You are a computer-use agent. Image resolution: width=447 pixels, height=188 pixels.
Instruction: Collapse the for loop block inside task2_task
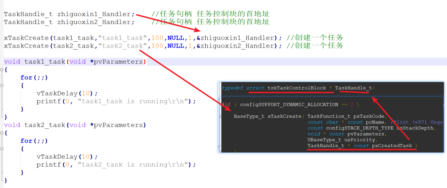coord(2,149)
